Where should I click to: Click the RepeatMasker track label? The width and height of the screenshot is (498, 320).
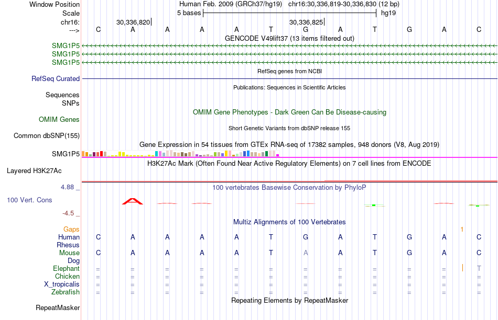(58, 307)
